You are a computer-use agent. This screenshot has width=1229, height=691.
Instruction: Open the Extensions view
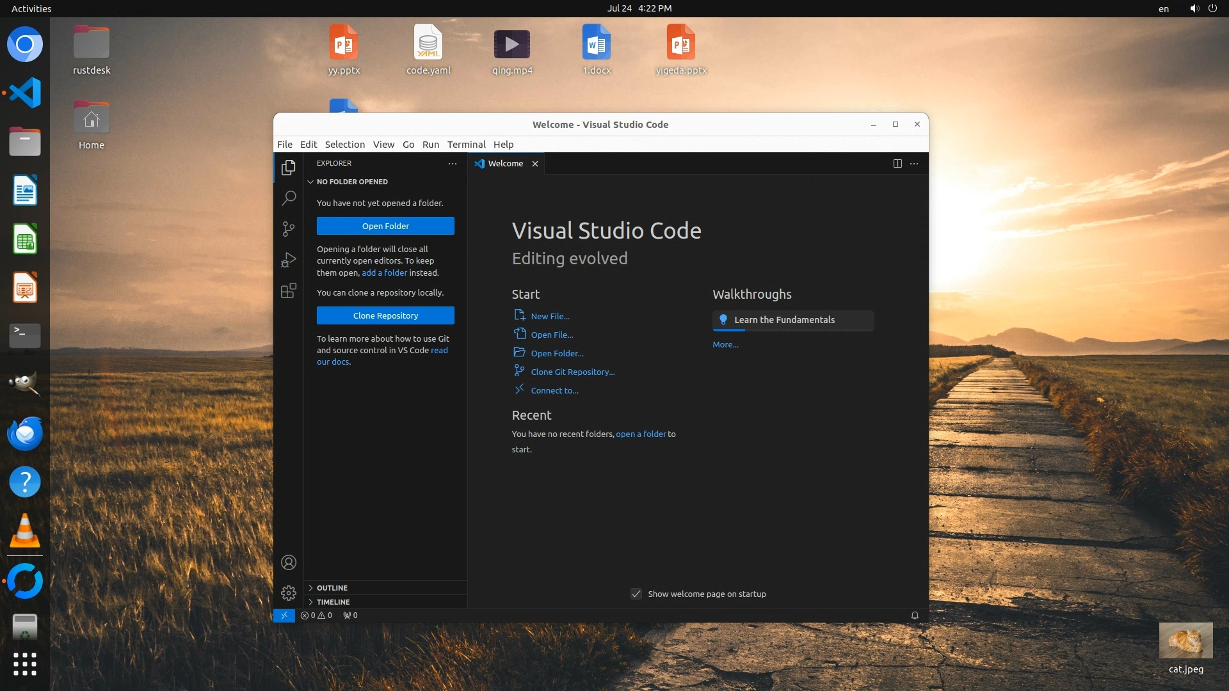[x=289, y=291]
